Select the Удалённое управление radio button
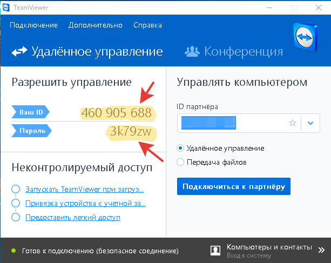The image size is (331, 263). tap(180, 148)
